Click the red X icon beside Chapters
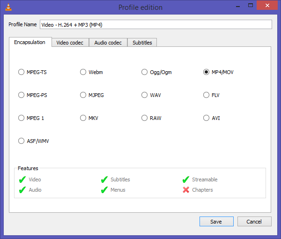The width and height of the screenshot is (281, 239). pyautogui.click(x=186, y=190)
